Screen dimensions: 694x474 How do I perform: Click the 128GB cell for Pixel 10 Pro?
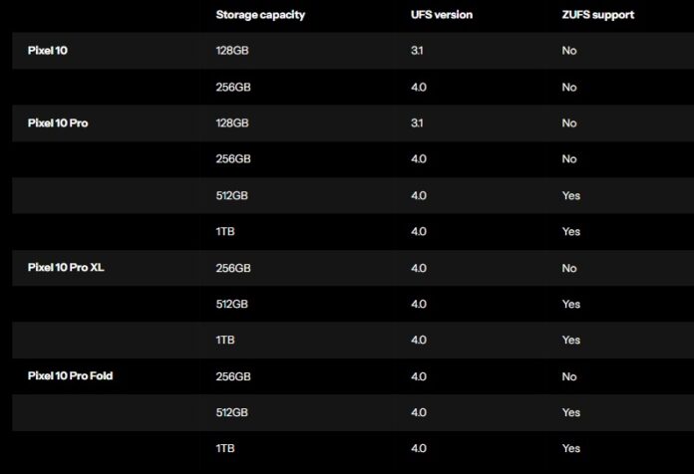232,123
